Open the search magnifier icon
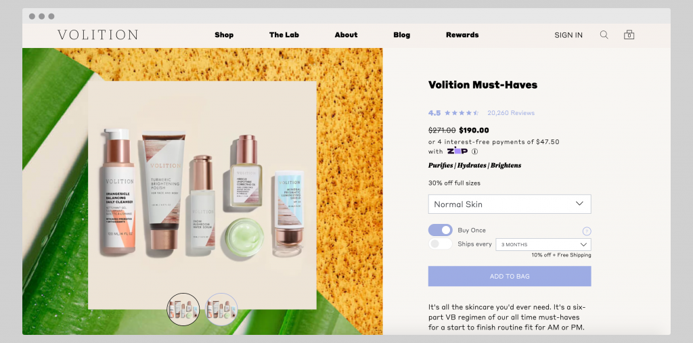 pyautogui.click(x=604, y=35)
